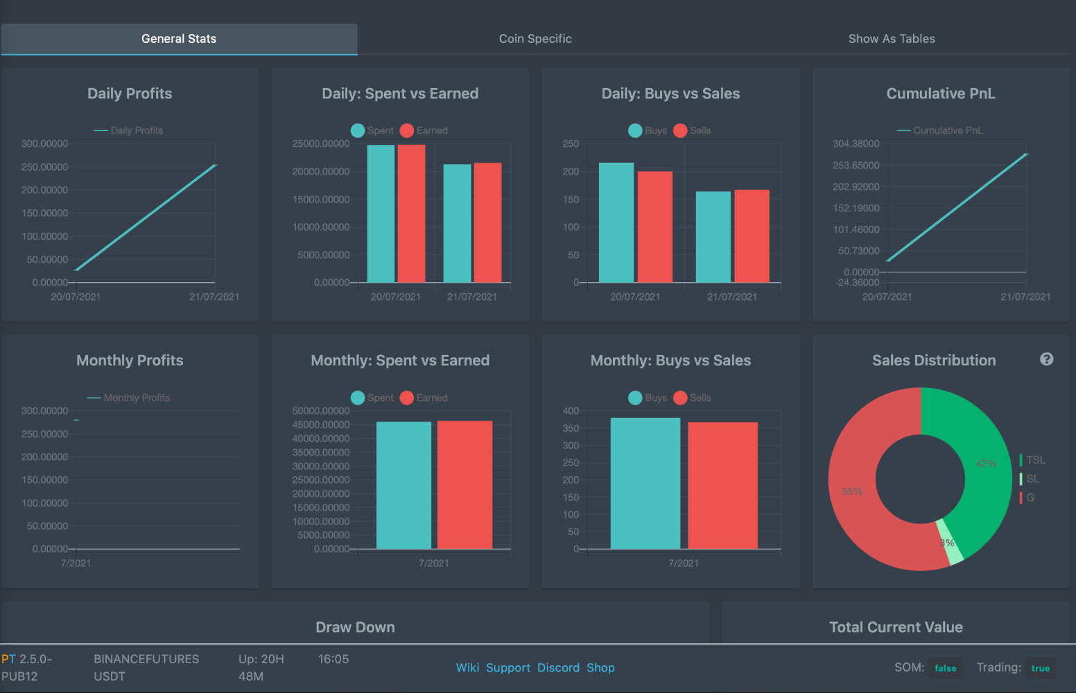The width and height of the screenshot is (1076, 693).
Task: Toggle the SOM false badge
Action: click(x=946, y=668)
